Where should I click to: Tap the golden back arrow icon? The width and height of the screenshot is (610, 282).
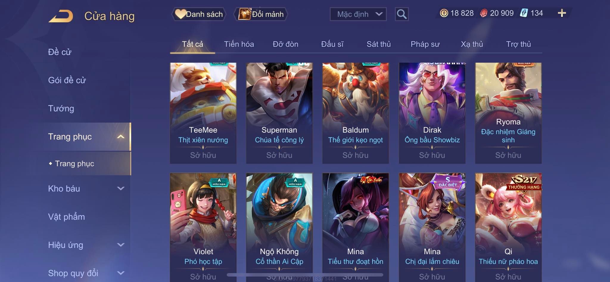(61, 16)
